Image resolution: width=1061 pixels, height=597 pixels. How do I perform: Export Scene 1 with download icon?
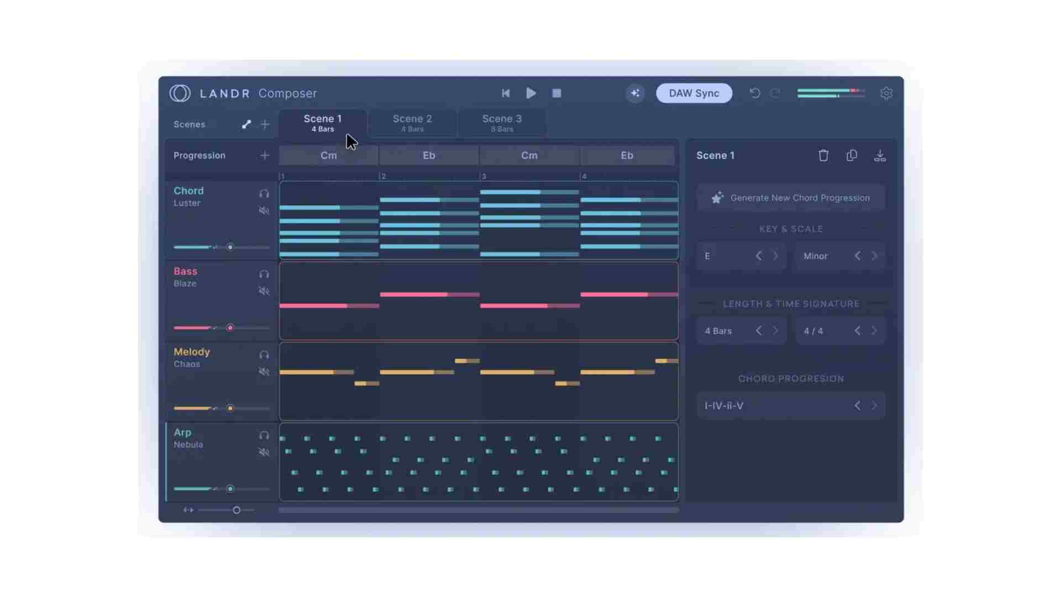[x=880, y=156]
